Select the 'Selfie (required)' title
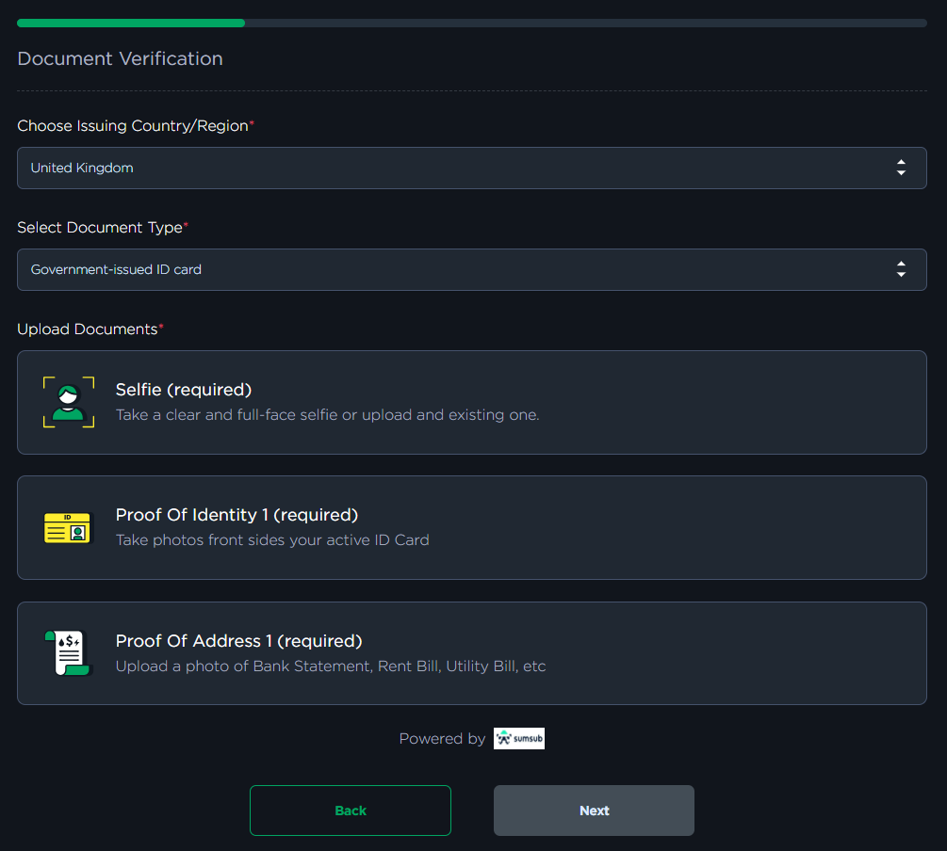The width and height of the screenshot is (947, 851). click(184, 390)
